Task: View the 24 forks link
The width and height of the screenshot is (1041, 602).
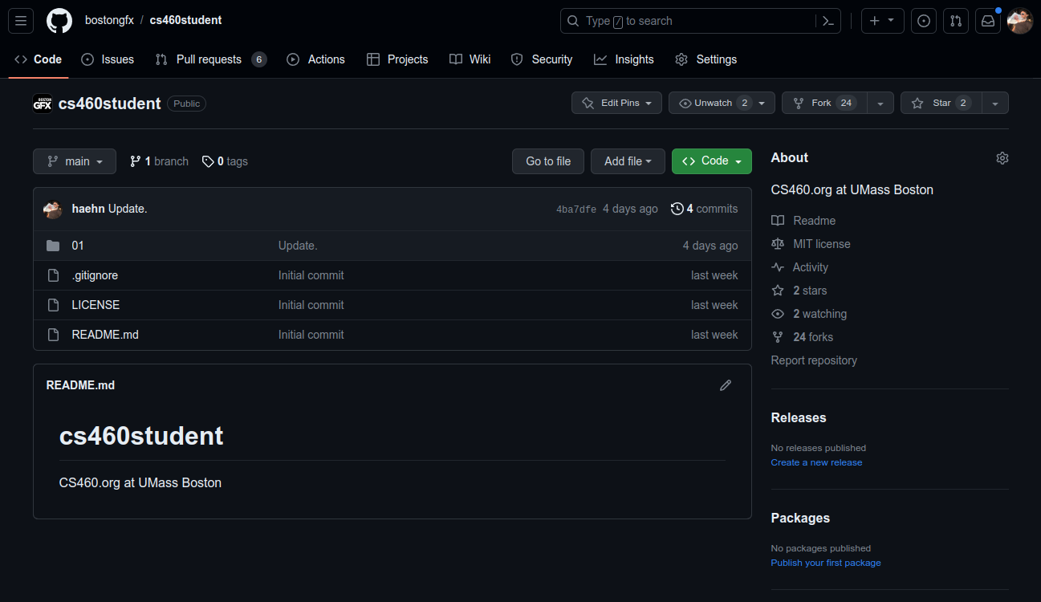Action: (x=802, y=337)
